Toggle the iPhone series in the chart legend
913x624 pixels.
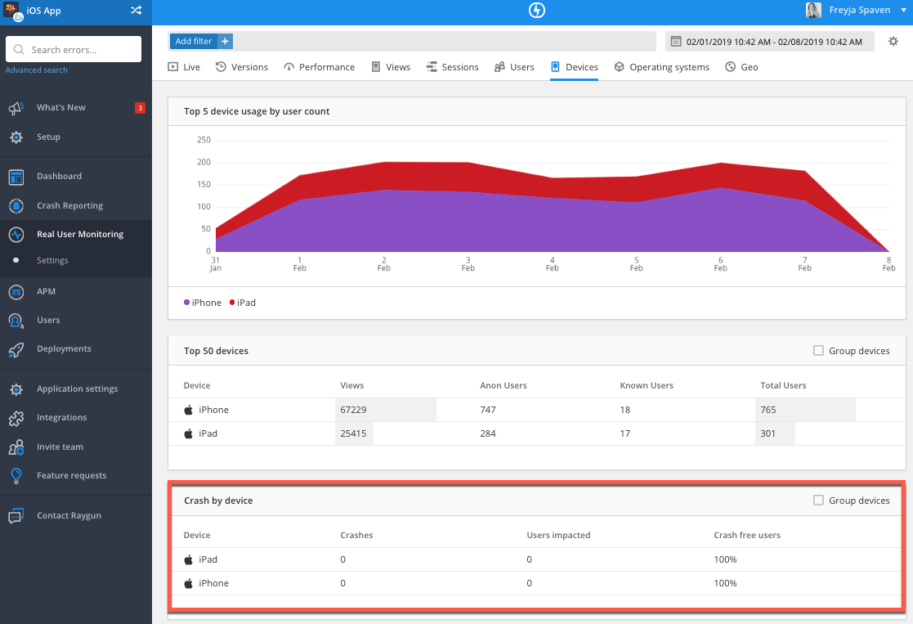point(202,302)
